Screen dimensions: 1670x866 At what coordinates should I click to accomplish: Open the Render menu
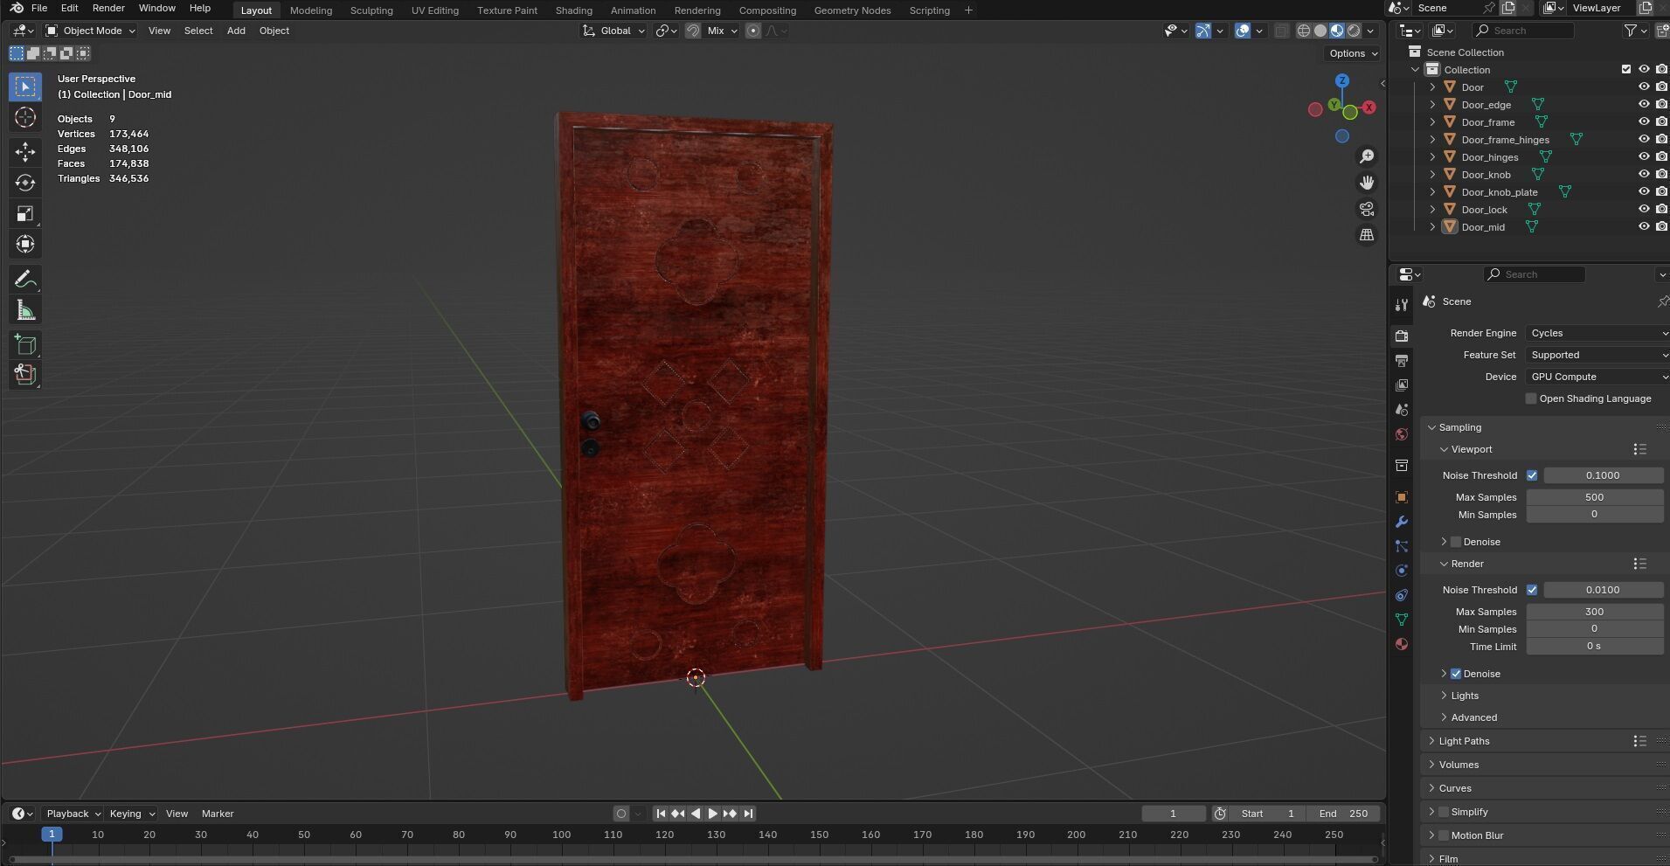point(108,8)
